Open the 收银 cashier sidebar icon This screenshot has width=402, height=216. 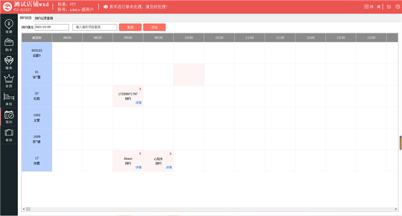9,26
